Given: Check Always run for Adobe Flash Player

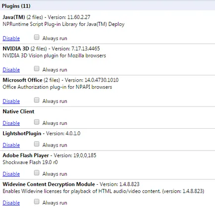Looking at the screenshot, I should tap(37, 173).
